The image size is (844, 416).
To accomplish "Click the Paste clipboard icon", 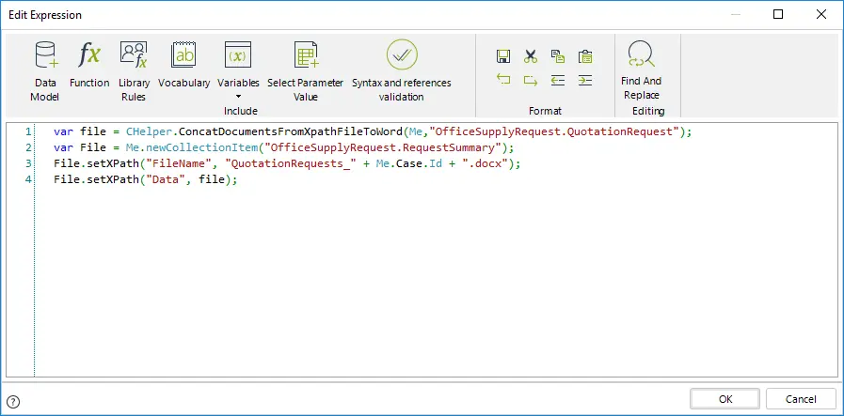I will (585, 56).
